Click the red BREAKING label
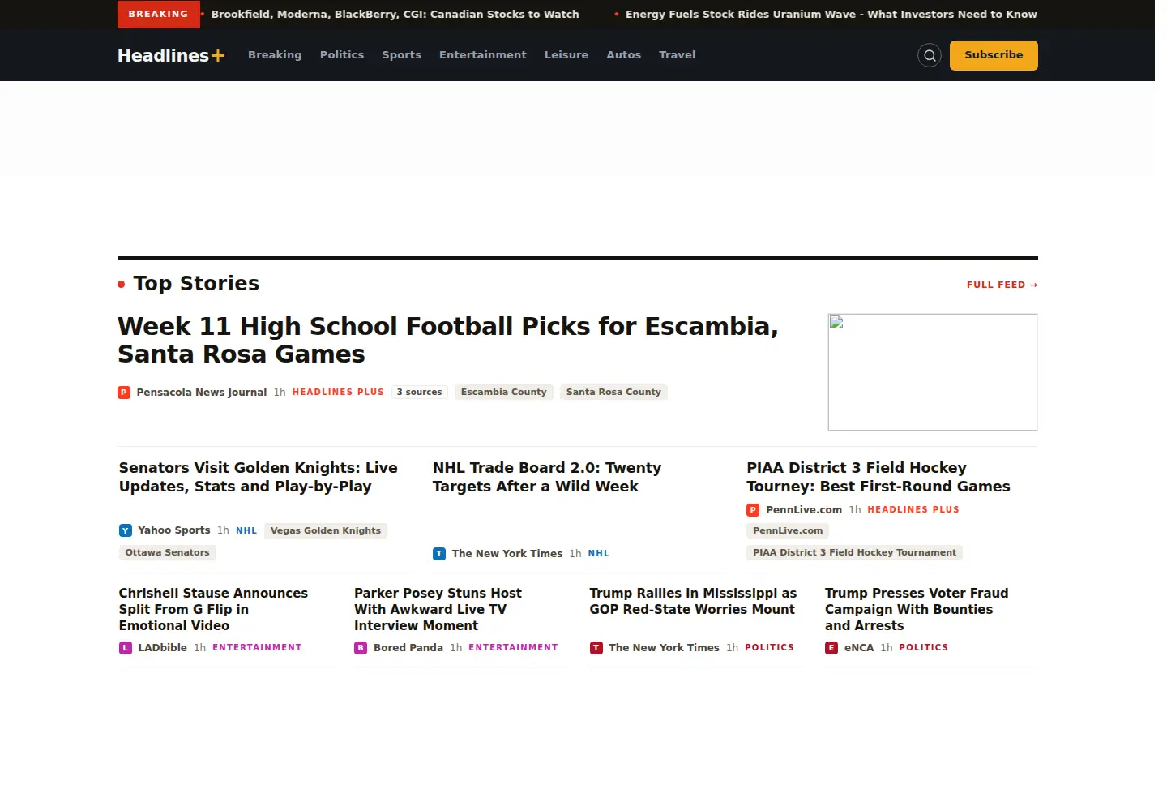This screenshot has height=811, width=1167. point(158,15)
